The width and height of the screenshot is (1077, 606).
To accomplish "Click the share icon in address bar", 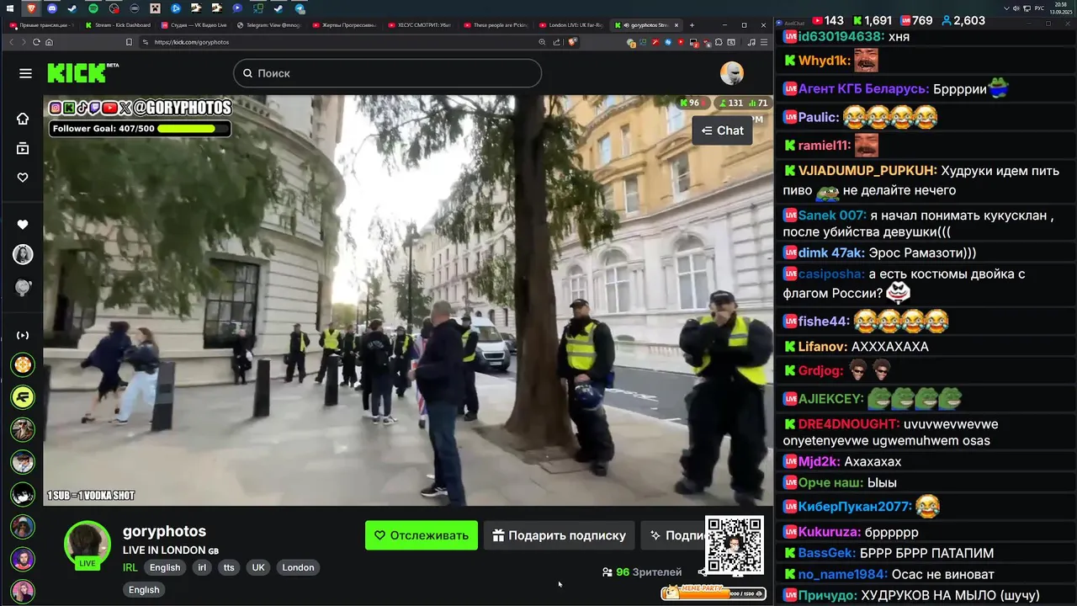I will pos(557,42).
